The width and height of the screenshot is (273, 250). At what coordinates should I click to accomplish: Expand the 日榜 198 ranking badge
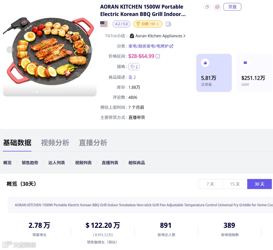pyautogui.click(x=148, y=24)
